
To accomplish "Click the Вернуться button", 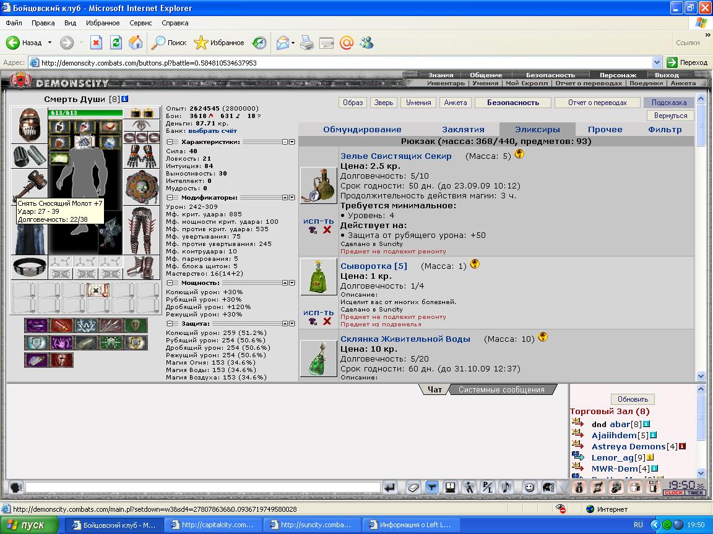I will [x=671, y=116].
